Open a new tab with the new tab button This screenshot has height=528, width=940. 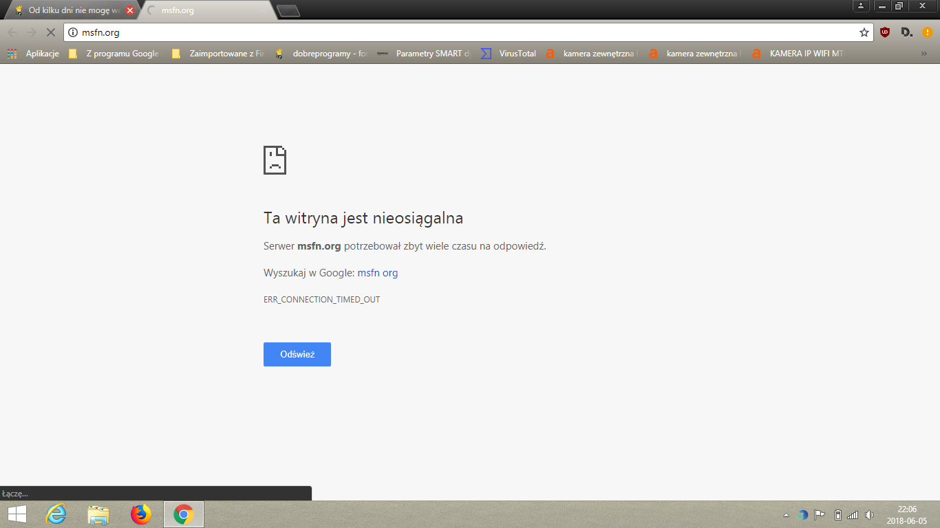pos(288,10)
